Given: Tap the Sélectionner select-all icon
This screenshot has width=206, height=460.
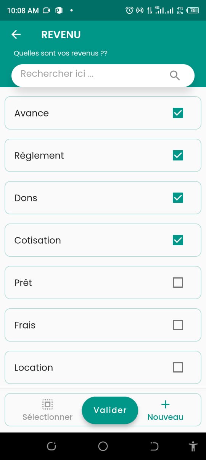Looking at the screenshot, I should point(47,404).
